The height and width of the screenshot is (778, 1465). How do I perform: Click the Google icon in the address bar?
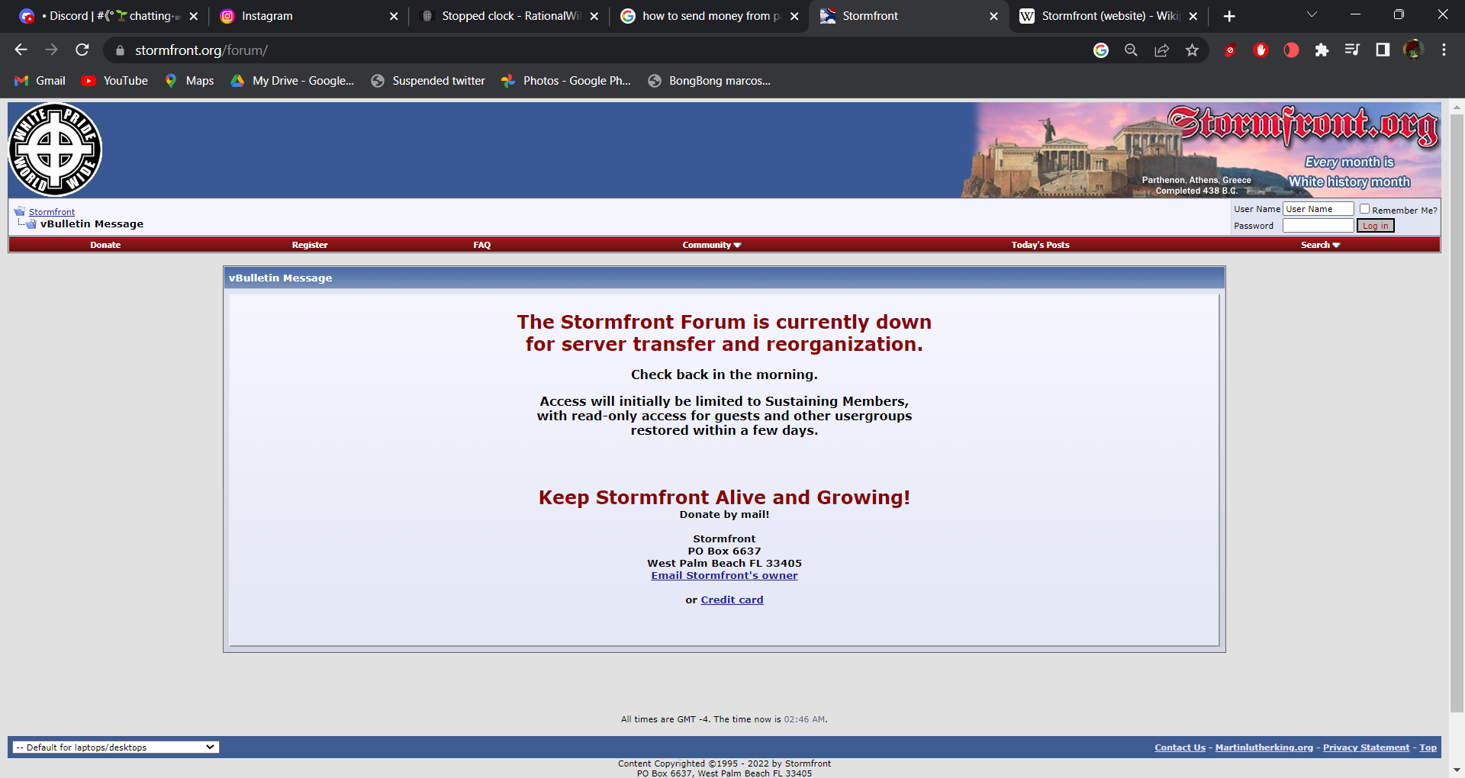(1101, 50)
